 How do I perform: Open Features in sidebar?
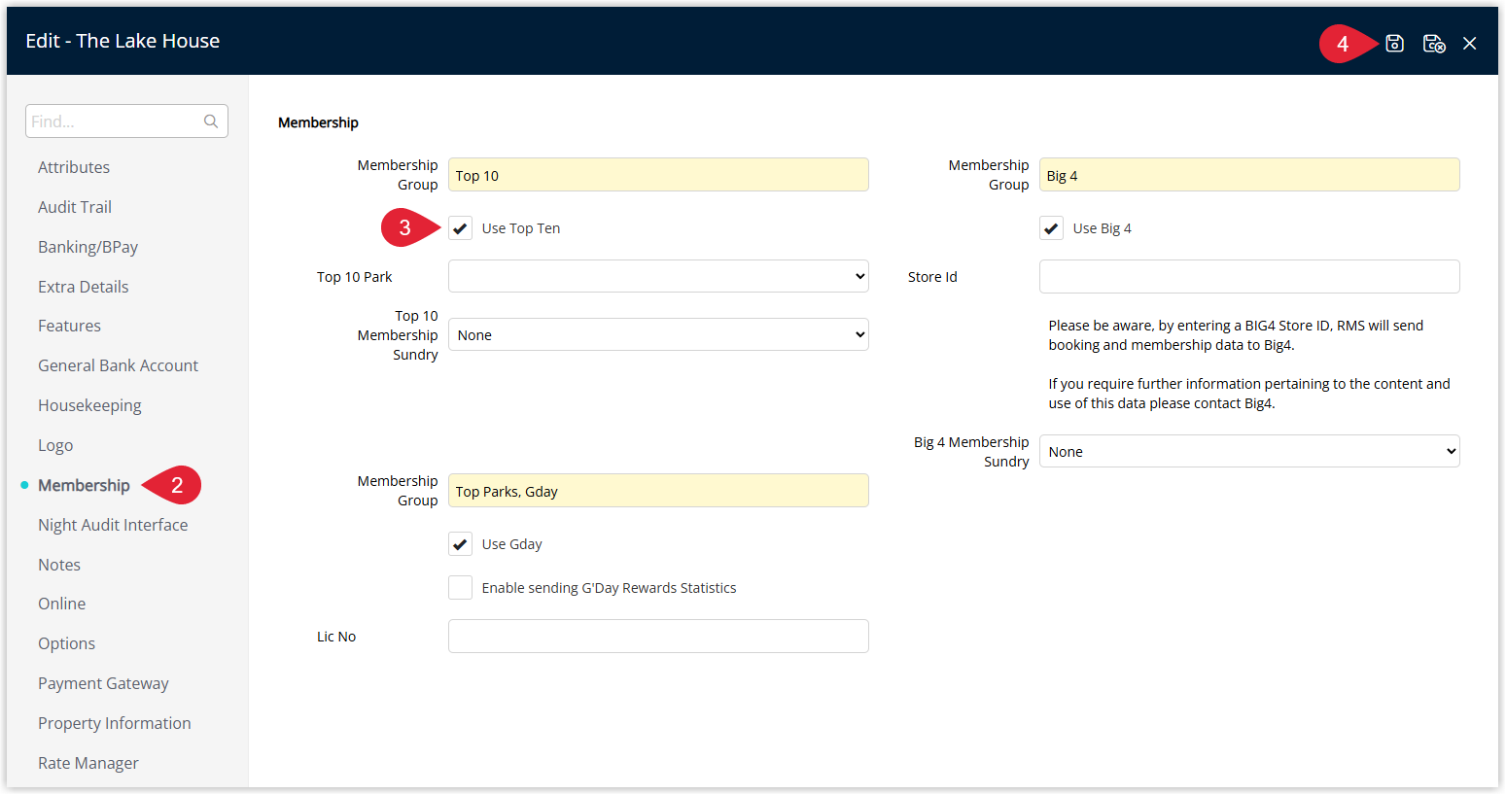pos(69,326)
